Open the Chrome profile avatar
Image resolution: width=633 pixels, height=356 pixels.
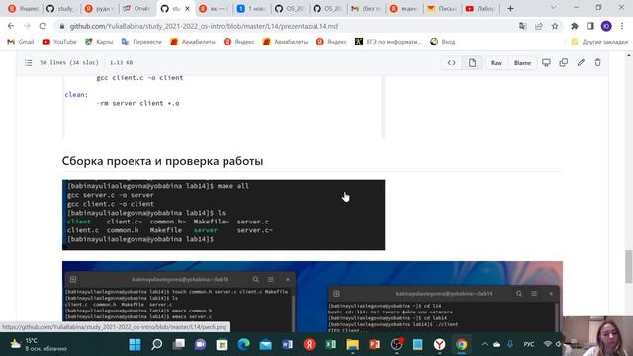pos(606,26)
